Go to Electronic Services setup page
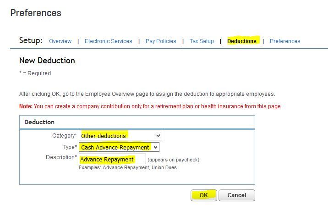328x216 pixels. pos(109,41)
